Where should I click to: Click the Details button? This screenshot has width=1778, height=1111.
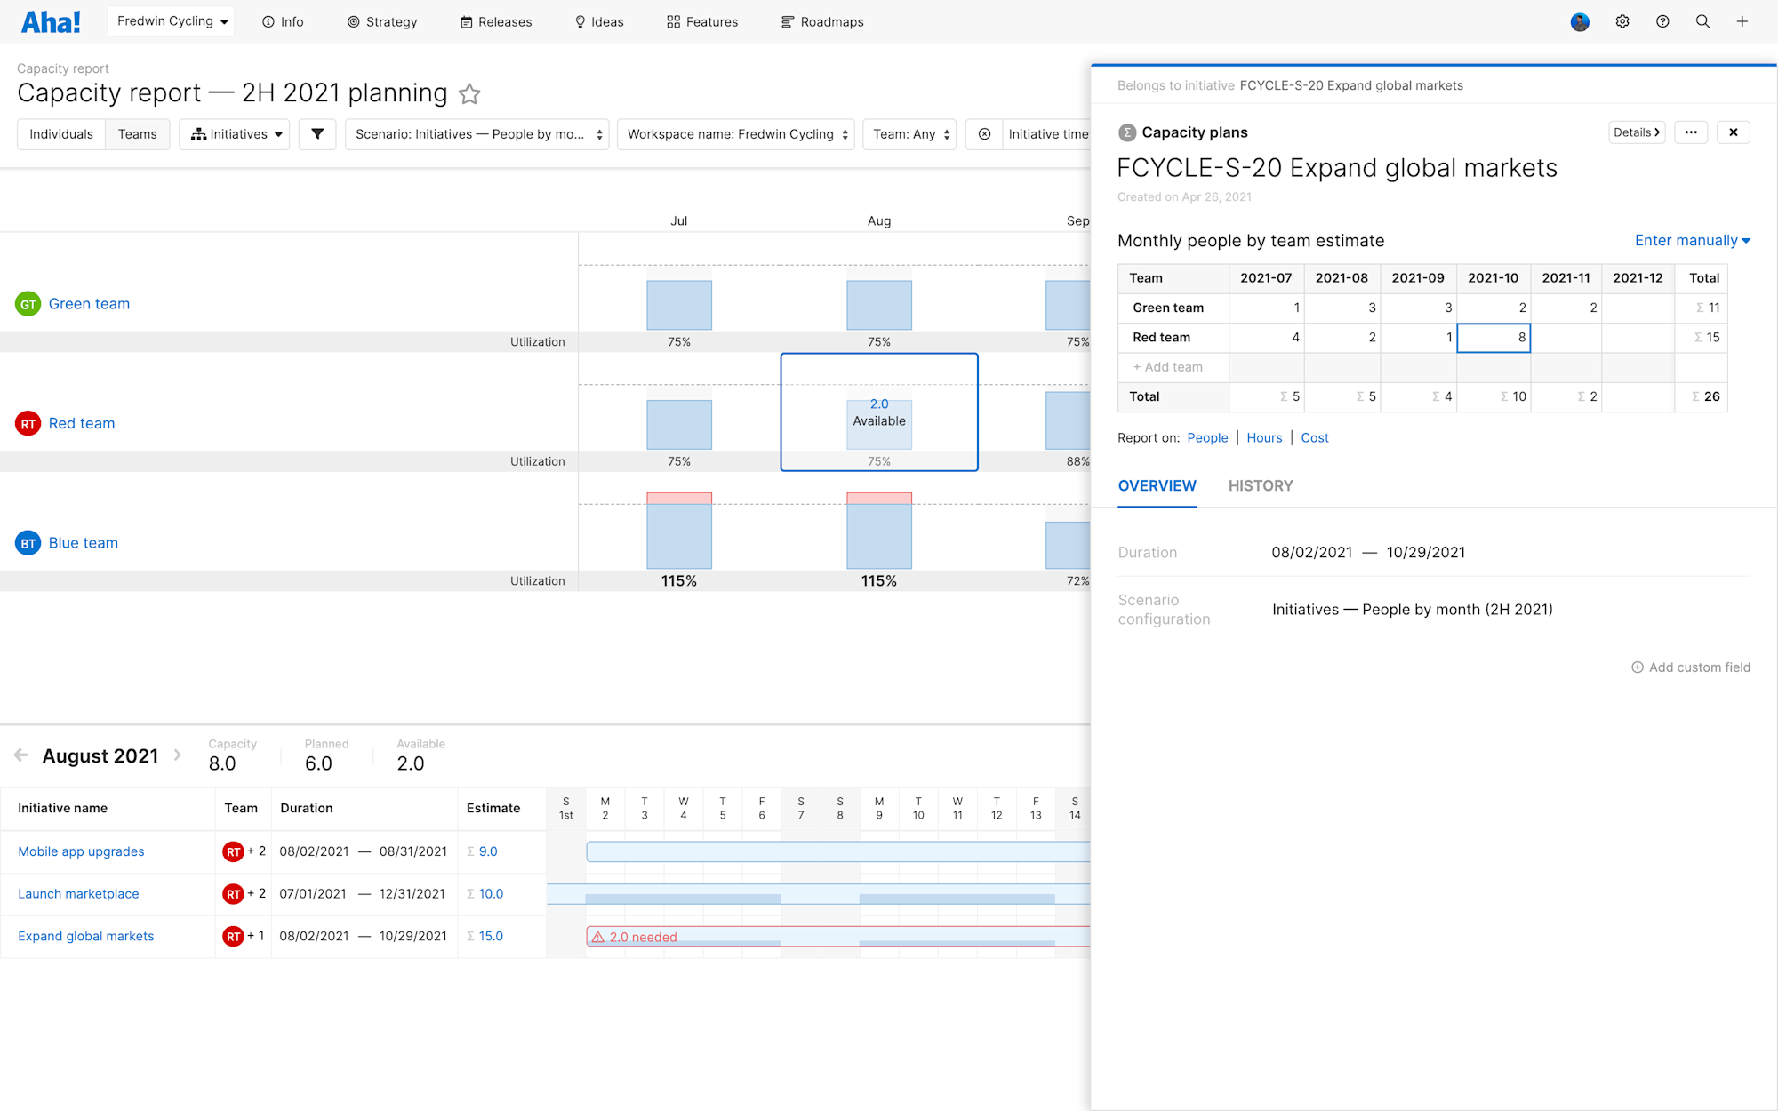pyautogui.click(x=1637, y=132)
